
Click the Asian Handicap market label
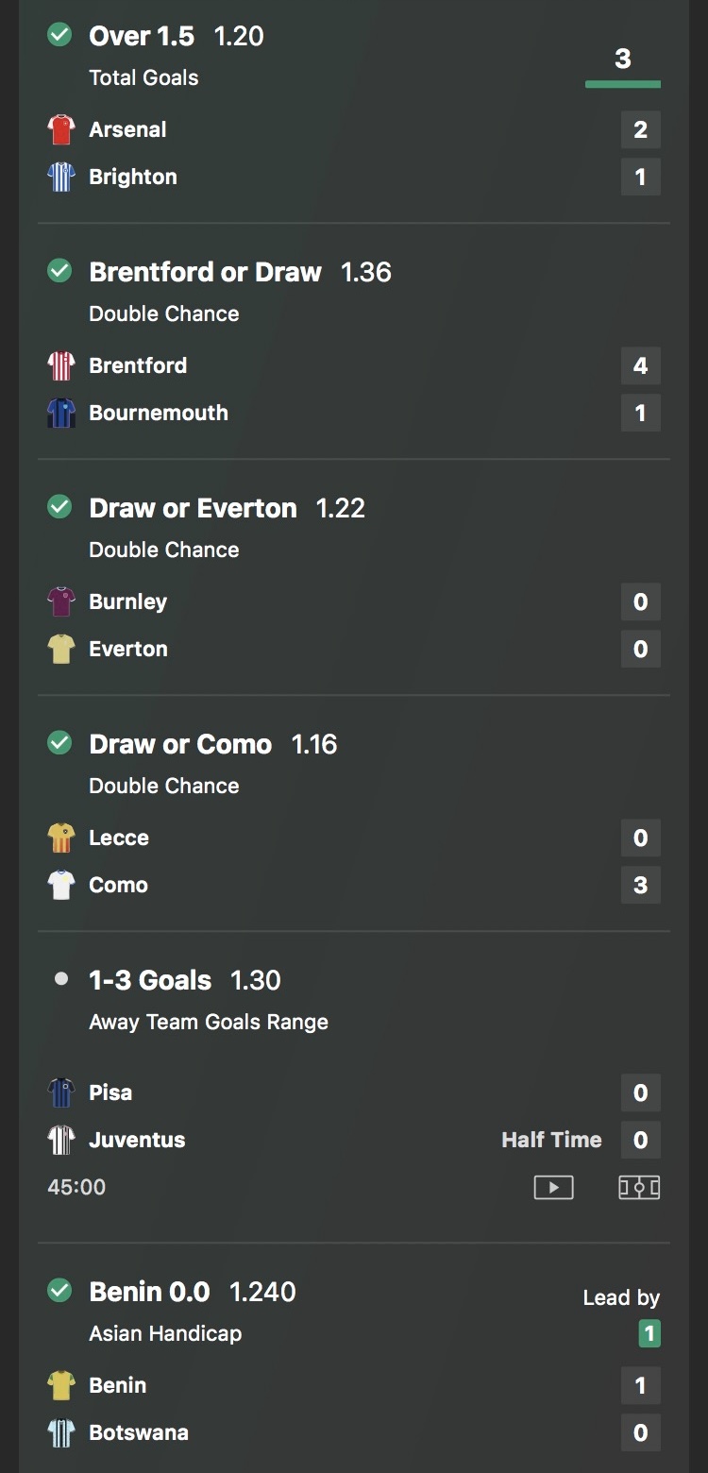tap(165, 1333)
